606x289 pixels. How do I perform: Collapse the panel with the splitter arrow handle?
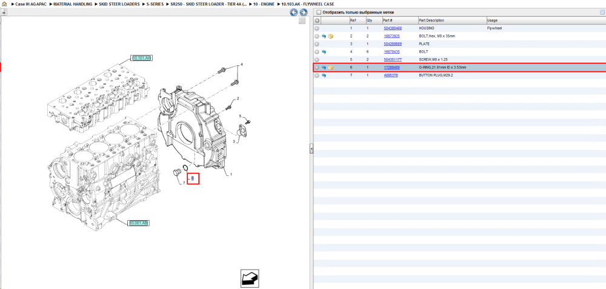[311, 148]
